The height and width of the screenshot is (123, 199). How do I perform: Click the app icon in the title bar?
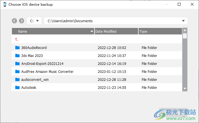coord(5,4)
